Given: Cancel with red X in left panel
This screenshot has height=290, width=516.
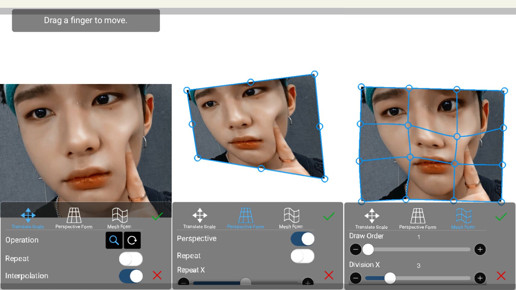Looking at the screenshot, I should pyautogui.click(x=157, y=275).
